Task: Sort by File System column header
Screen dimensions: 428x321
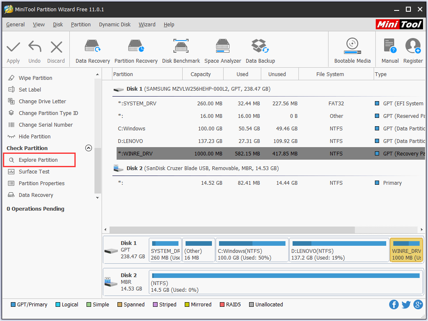Action: click(336, 74)
